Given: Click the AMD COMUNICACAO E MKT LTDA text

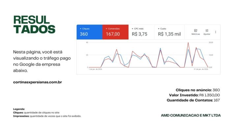Looking at the screenshot, I should (x=191, y=115).
